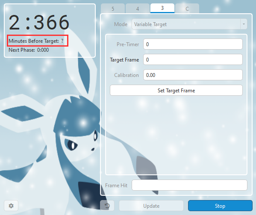Click the large 2:366 timer display
256x215 pixels.
(39, 22)
